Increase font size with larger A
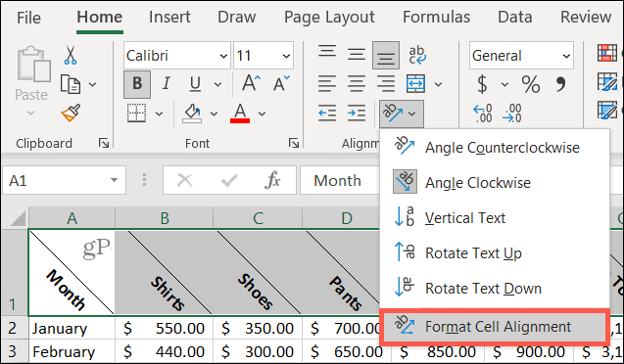This screenshot has height=364, width=624. pos(251,83)
